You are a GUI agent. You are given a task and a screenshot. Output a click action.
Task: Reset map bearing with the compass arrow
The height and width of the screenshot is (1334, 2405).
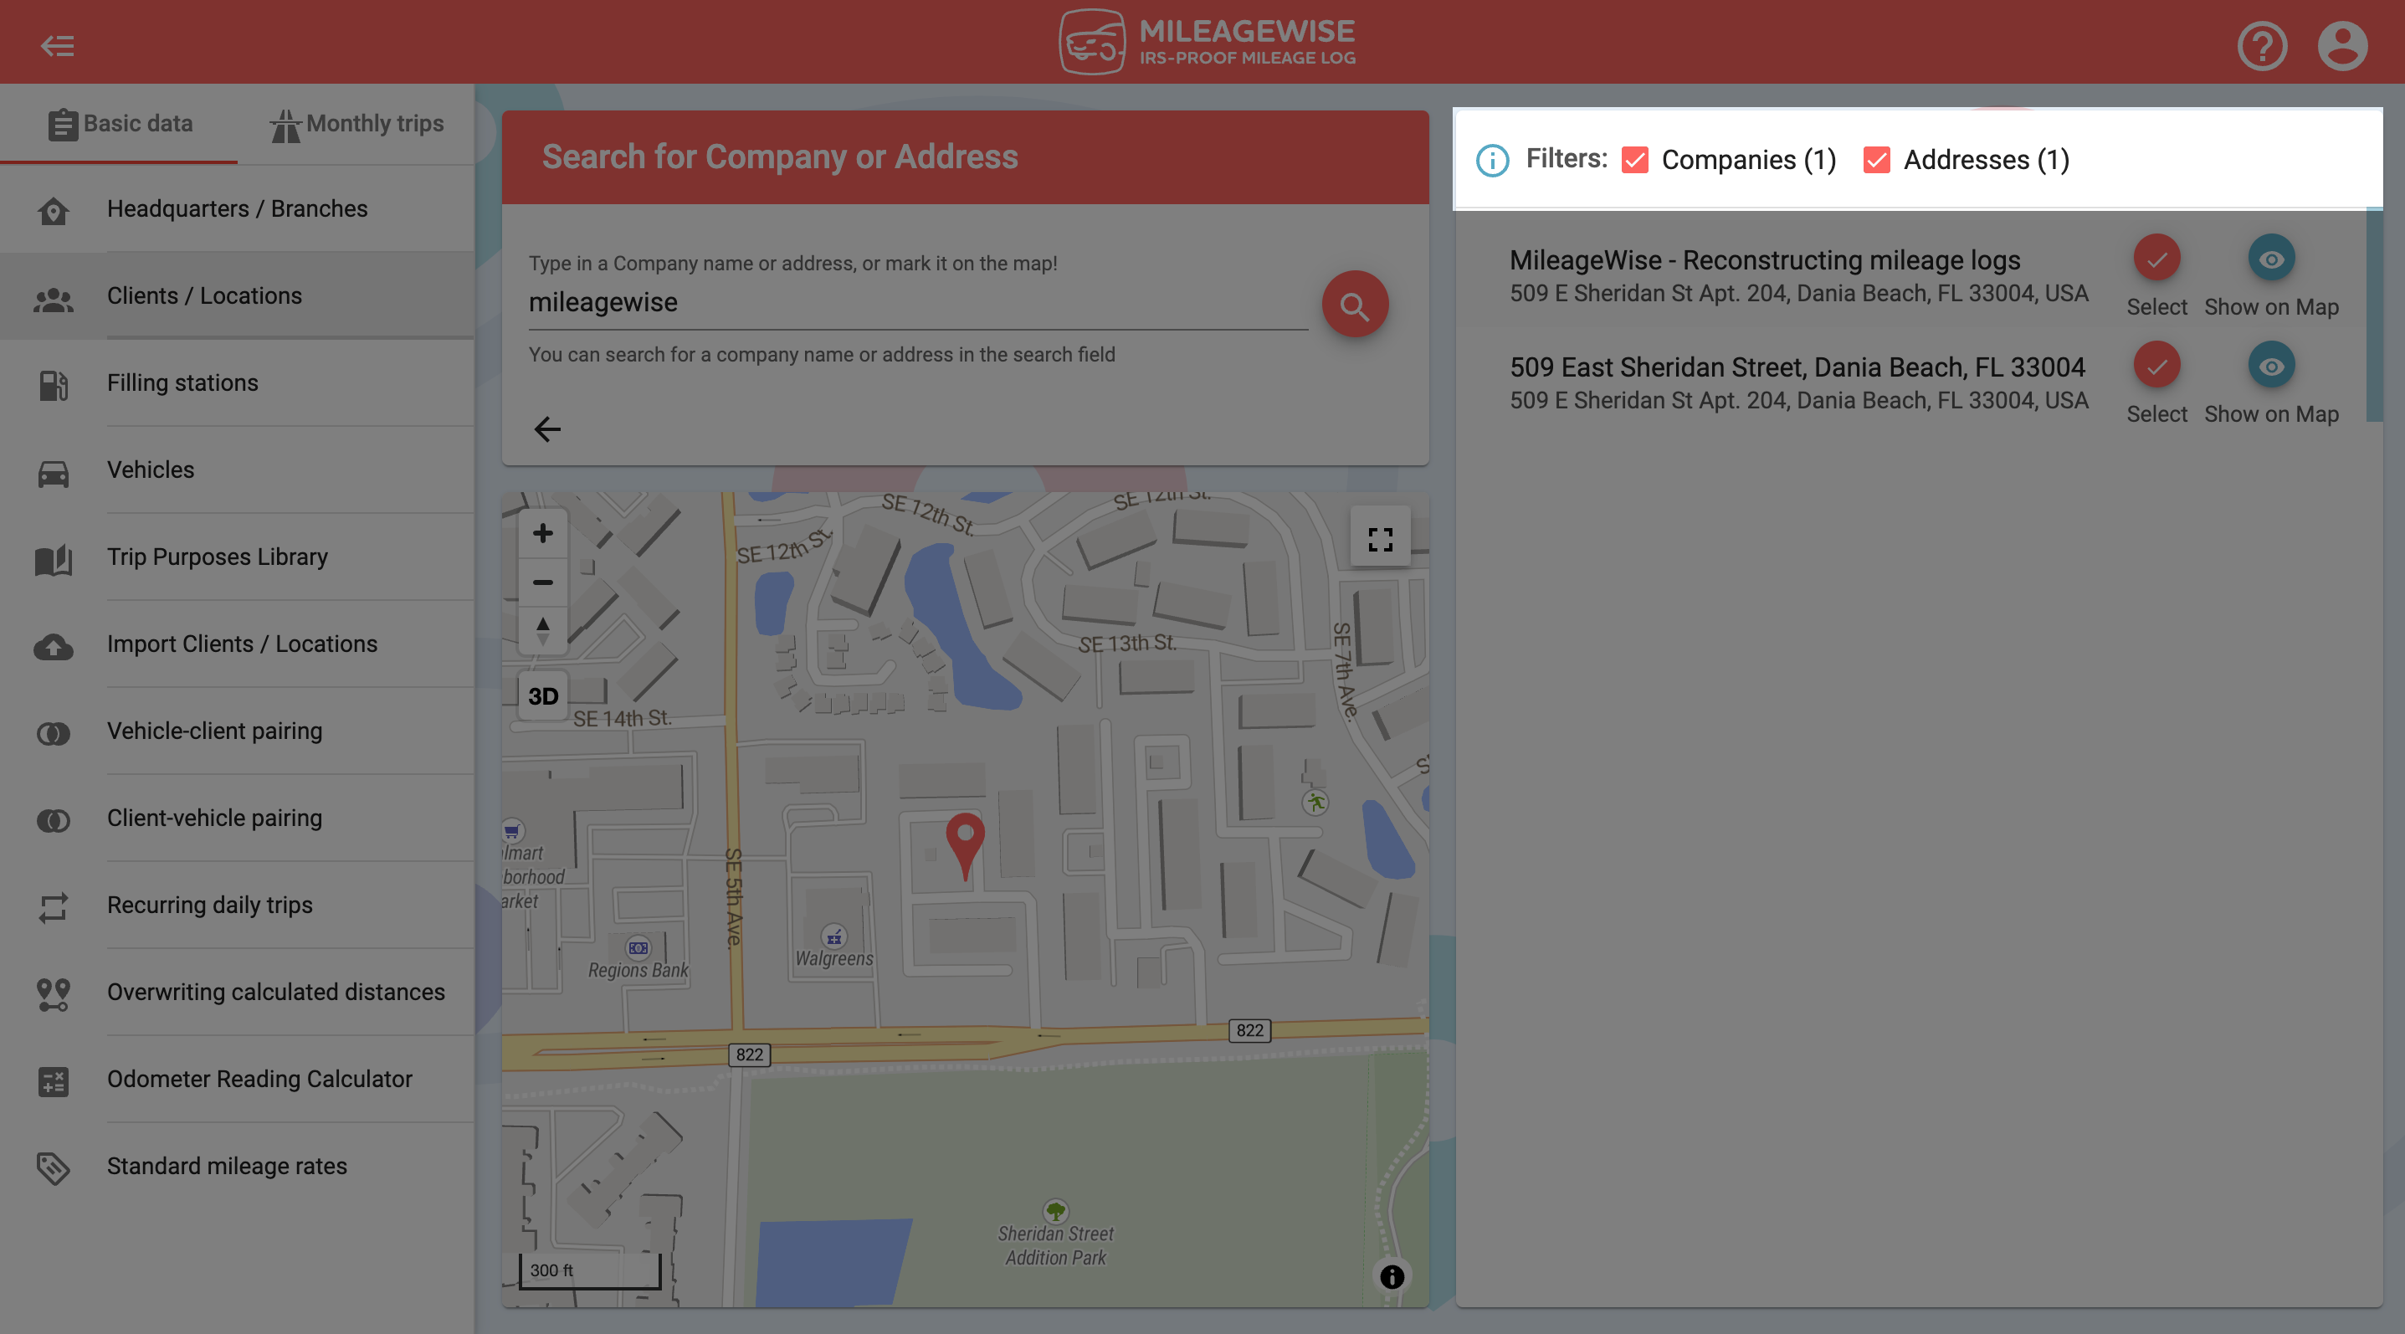tap(542, 630)
